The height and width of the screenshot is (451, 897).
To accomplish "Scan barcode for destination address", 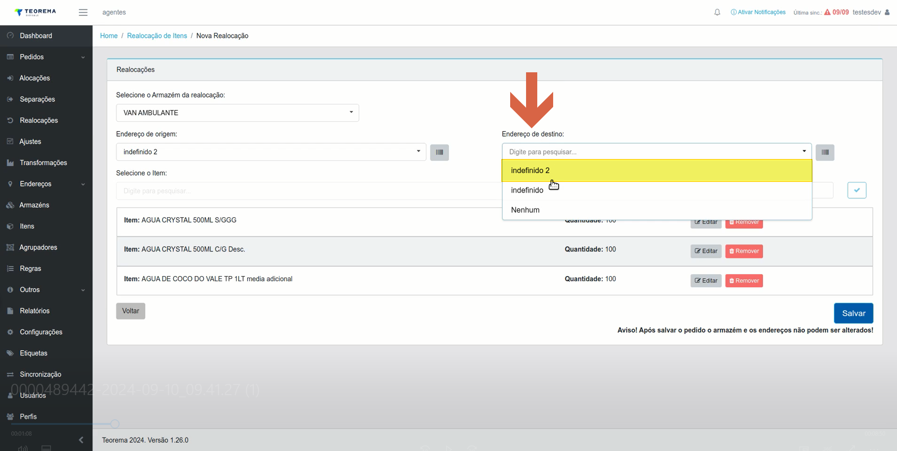I will (x=825, y=152).
